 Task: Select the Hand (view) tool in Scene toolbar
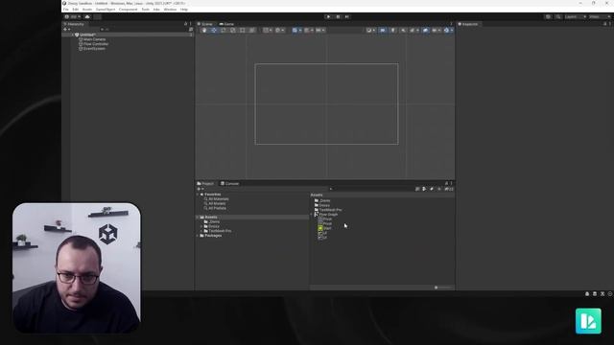pyautogui.click(x=204, y=30)
